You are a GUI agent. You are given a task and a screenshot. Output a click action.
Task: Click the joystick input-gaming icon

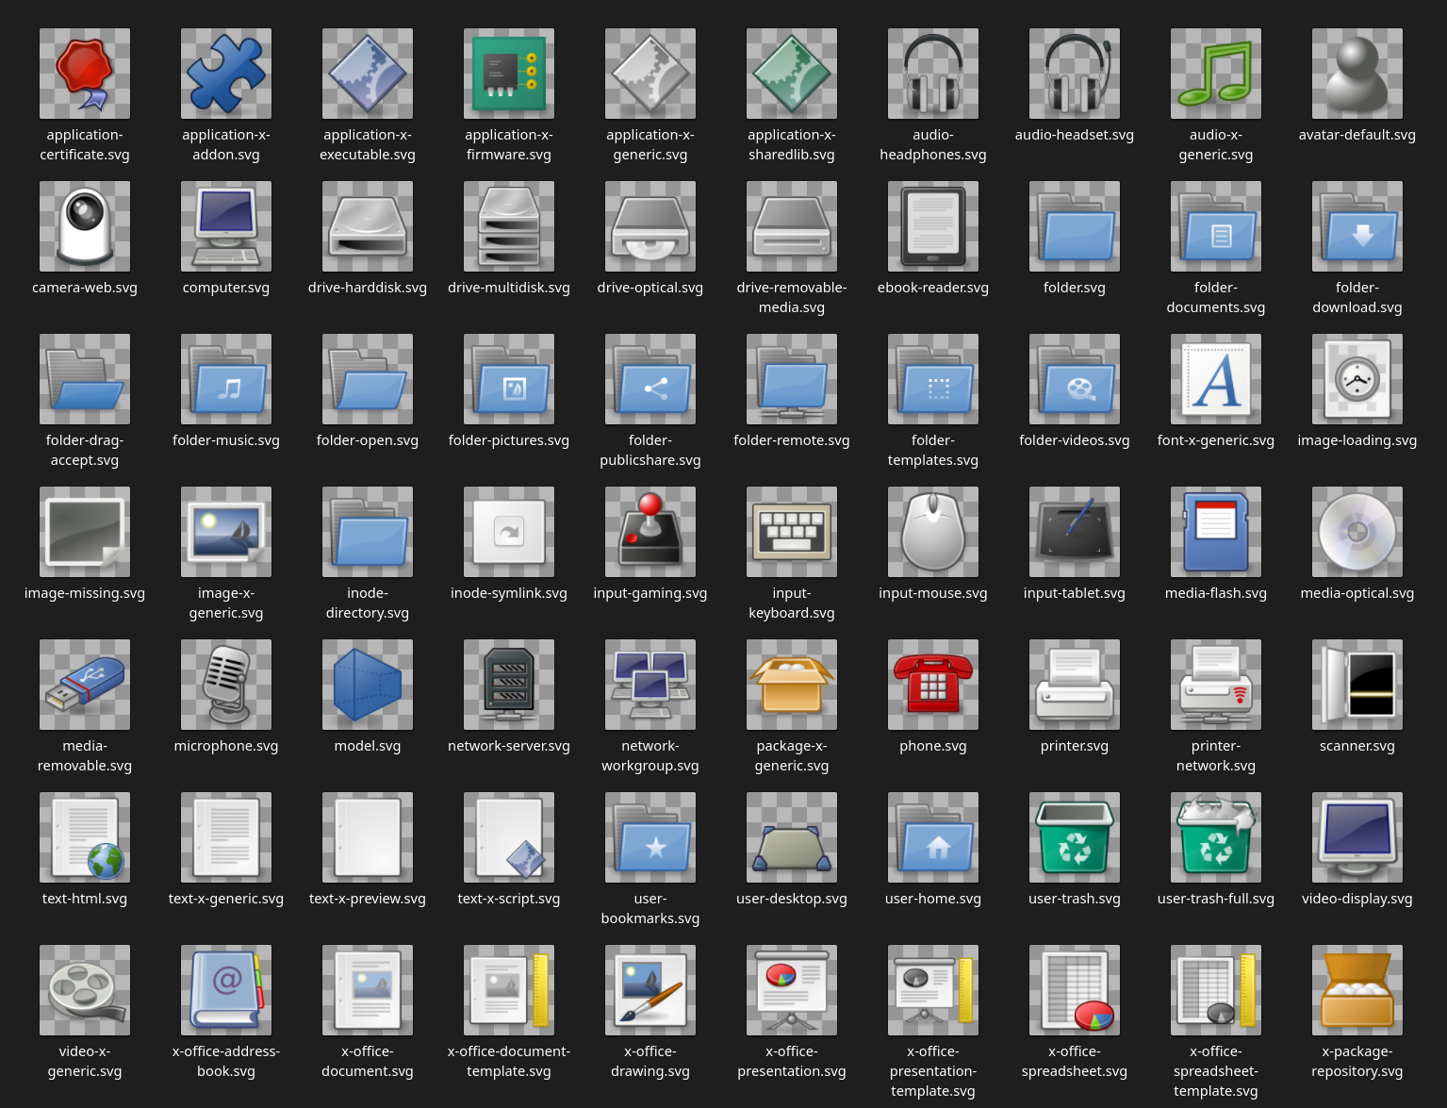tap(650, 532)
